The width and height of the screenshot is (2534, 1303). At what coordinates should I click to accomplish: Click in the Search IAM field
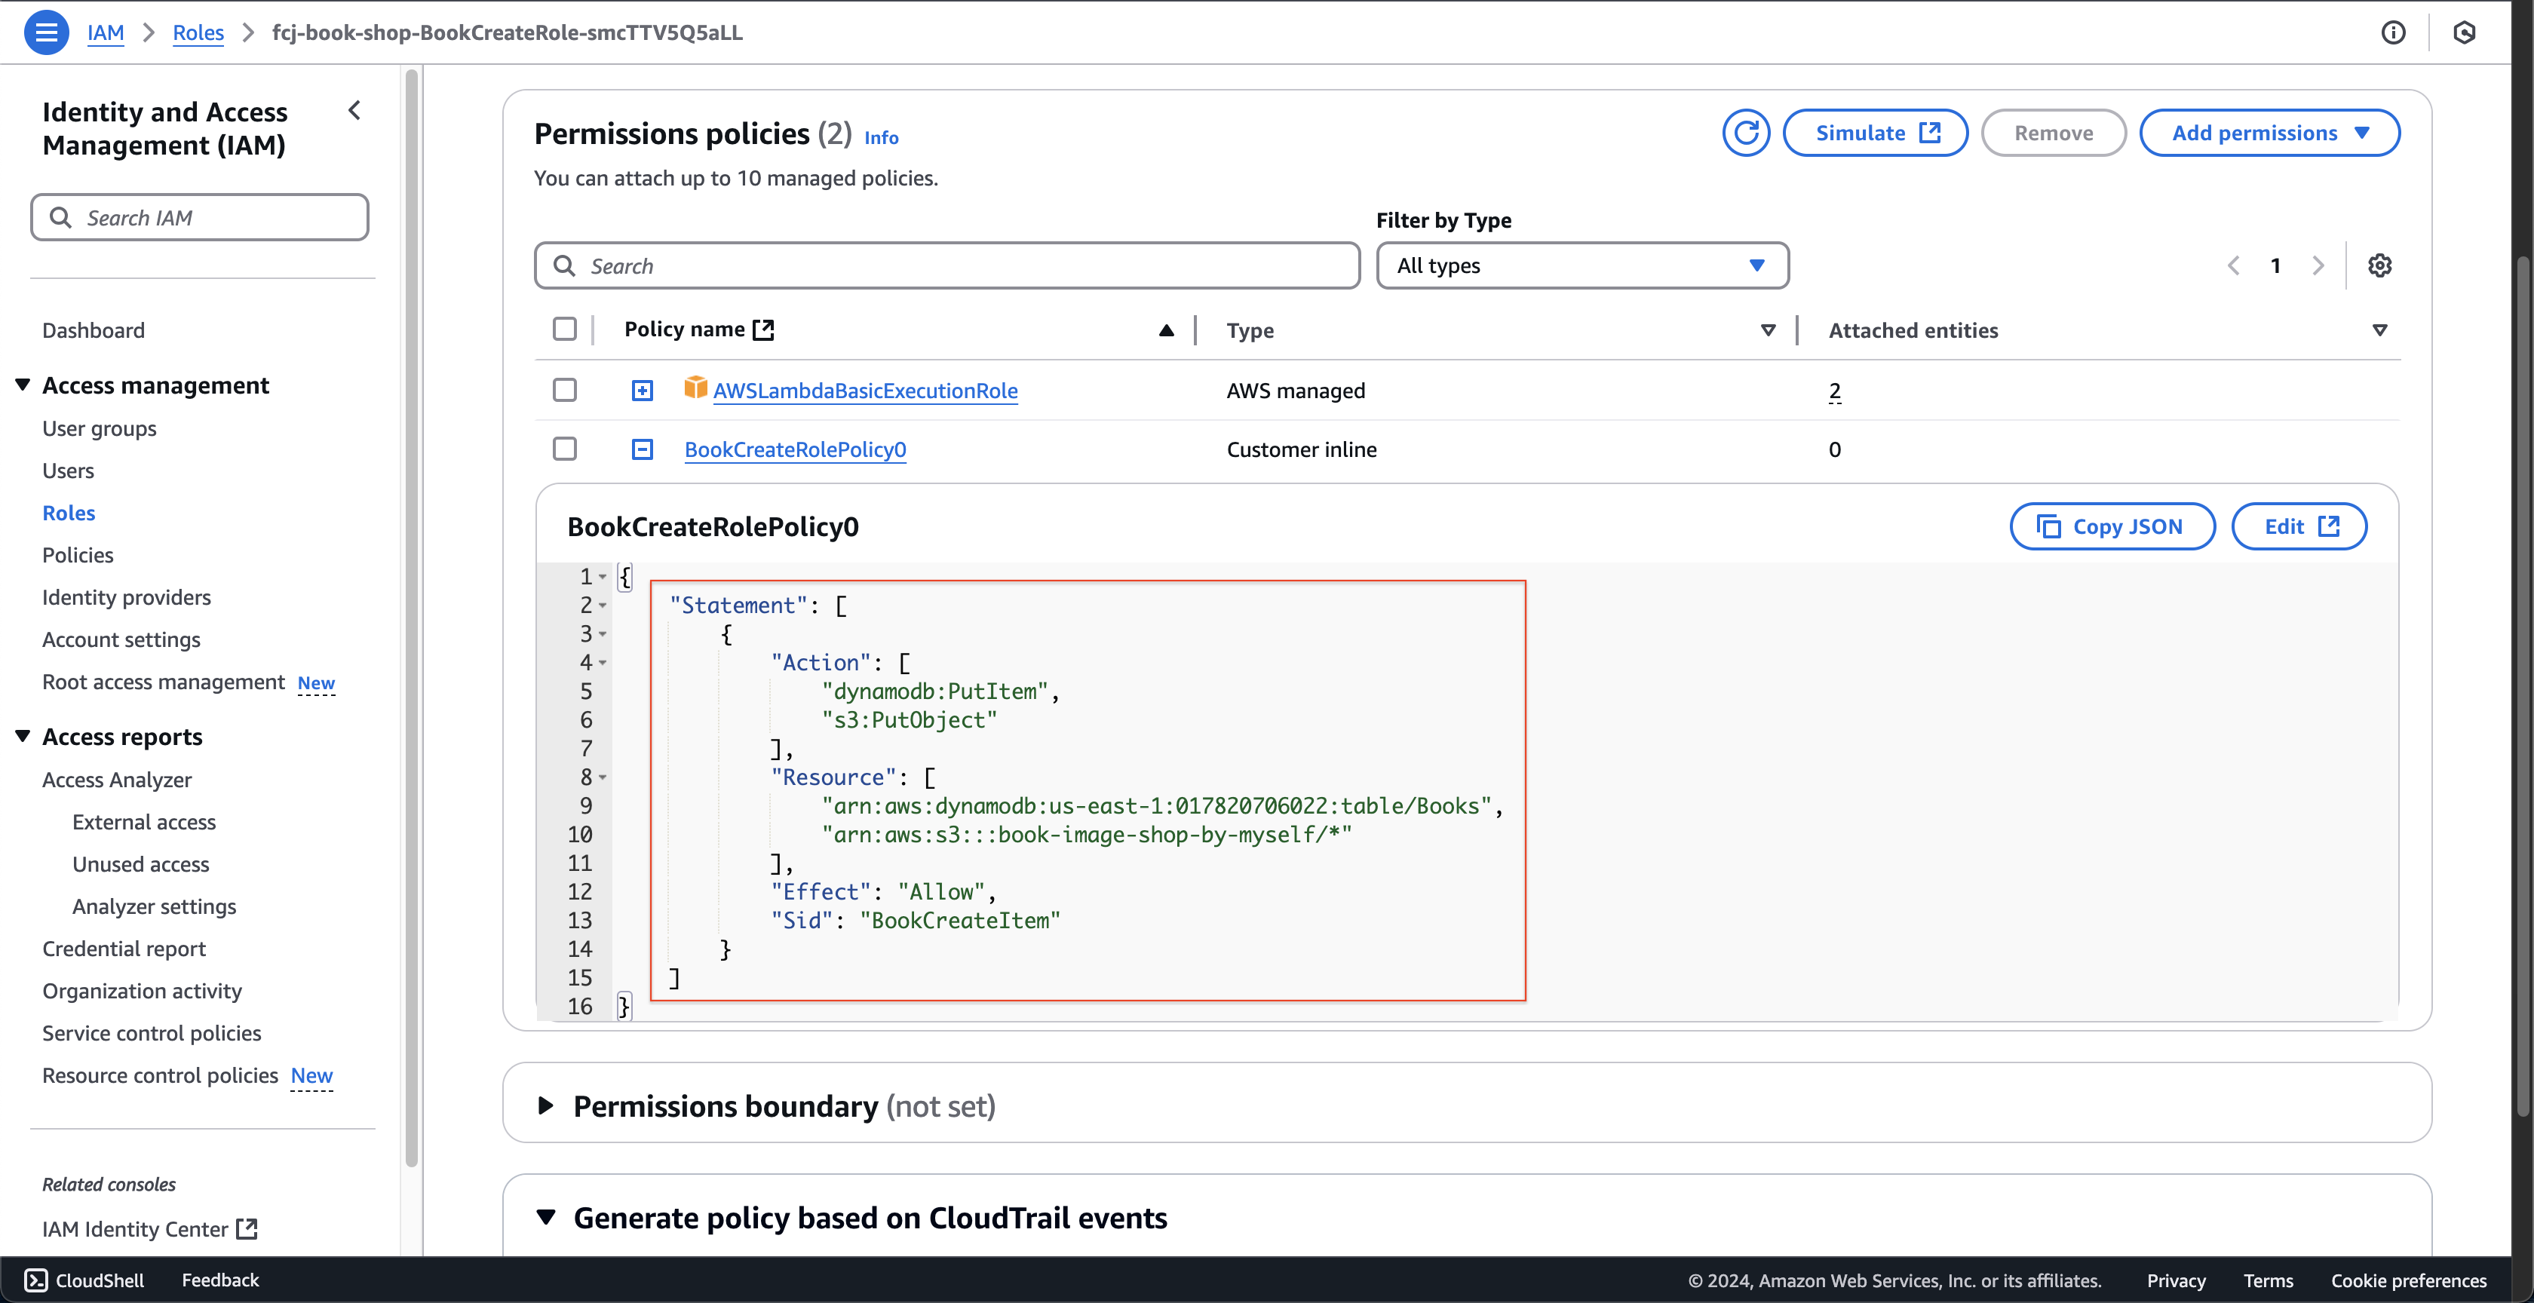200,217
